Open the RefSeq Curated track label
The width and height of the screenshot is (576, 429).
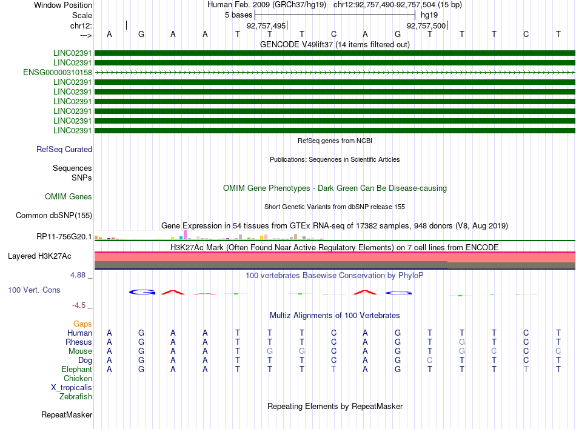[x=64, y=149]
